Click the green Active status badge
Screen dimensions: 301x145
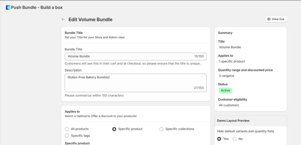pos(225,90)
